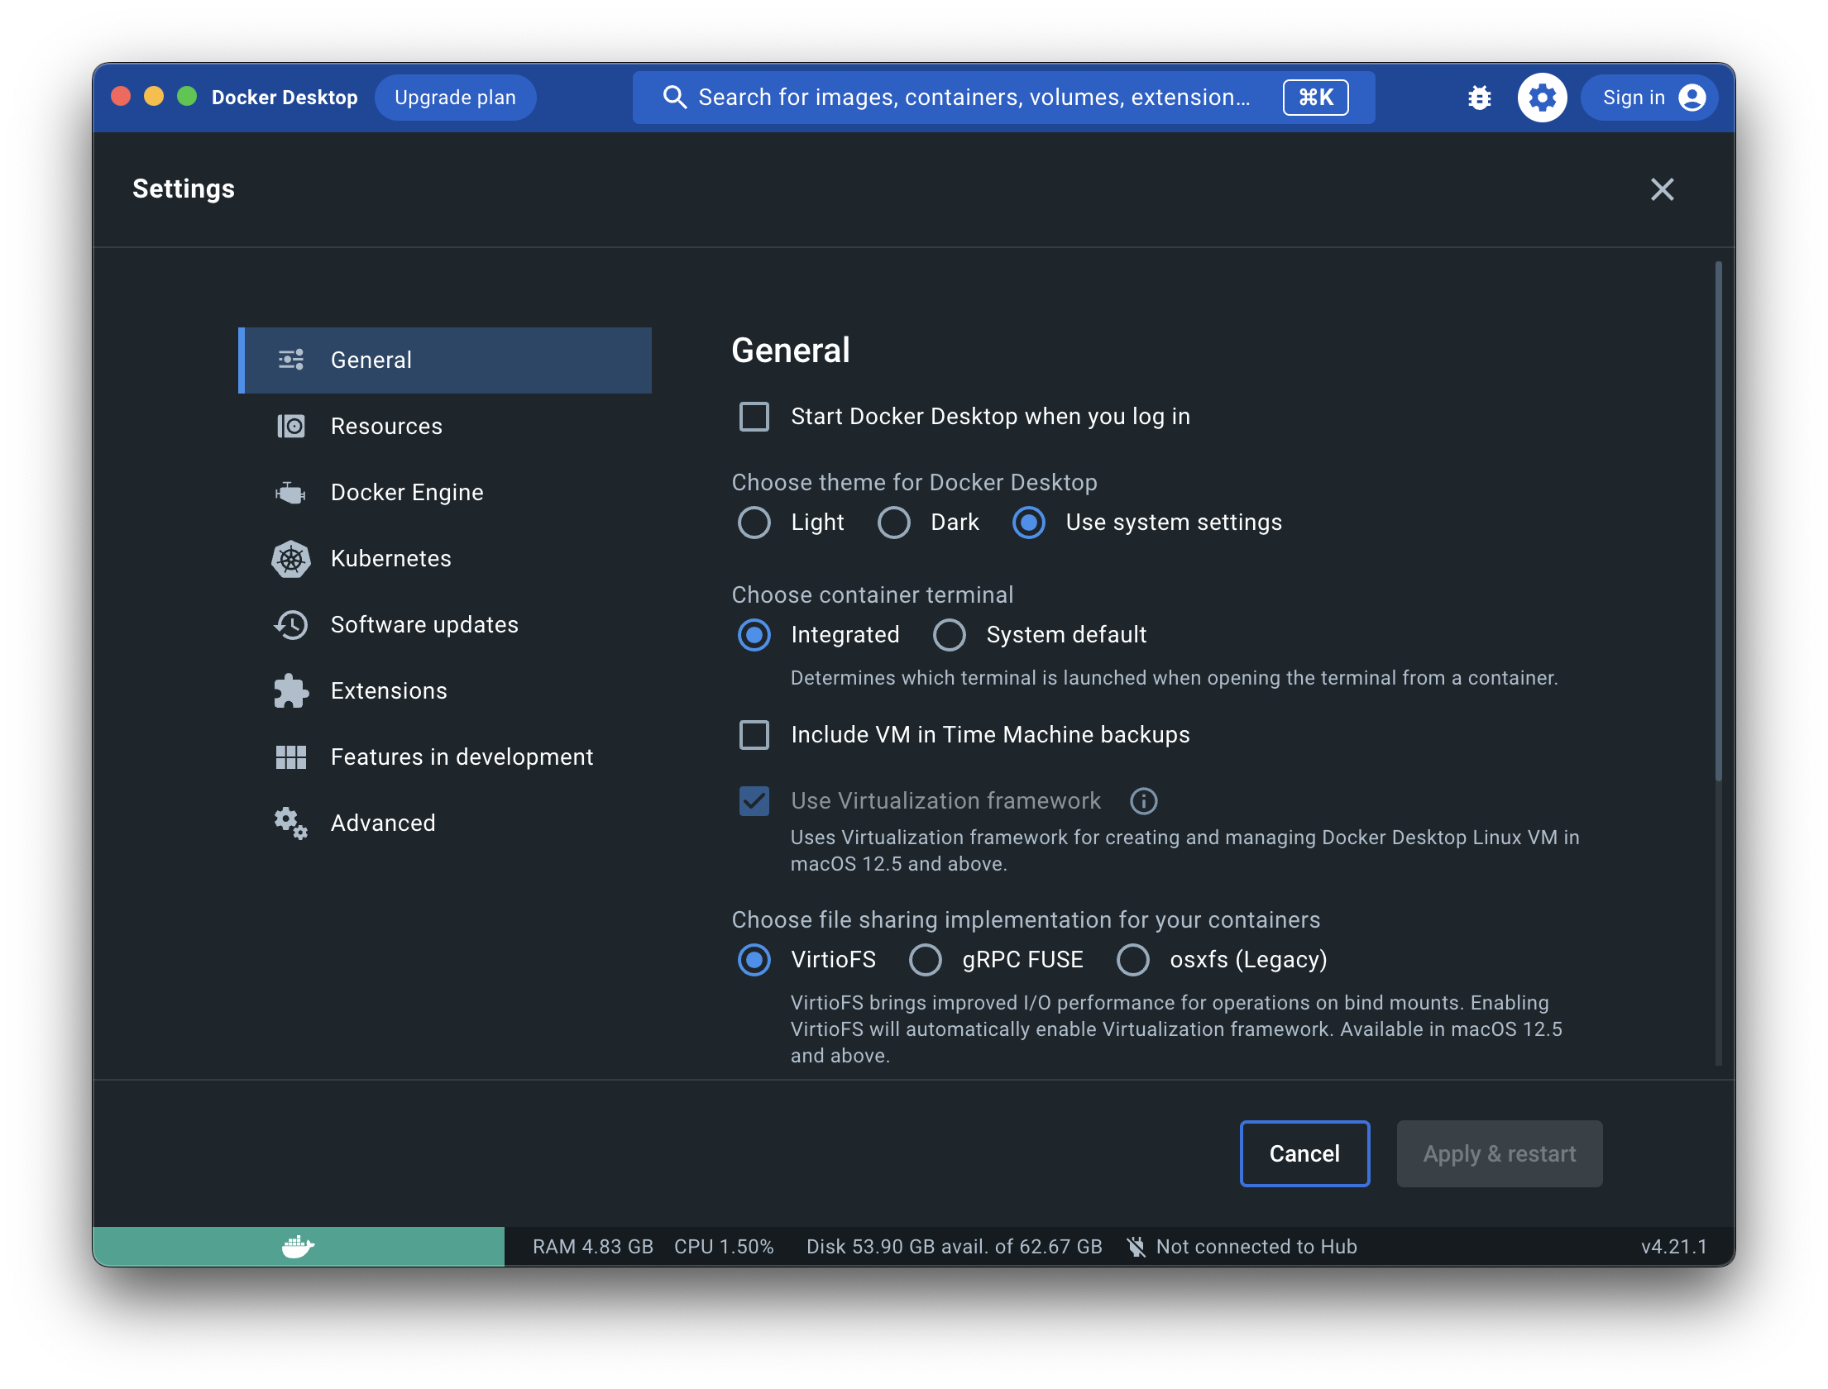
Task: Open the Docker Engine settings tab
Action: click(x=445, y=493)
